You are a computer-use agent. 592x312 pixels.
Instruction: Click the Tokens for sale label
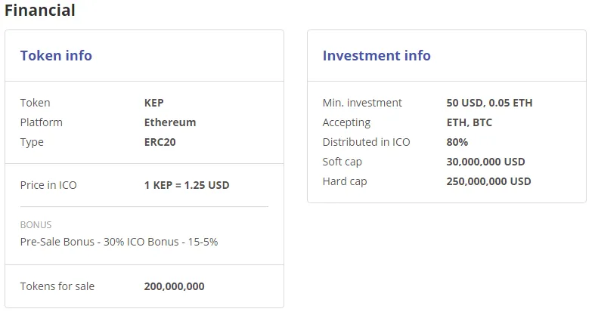(x=57, y=286)
